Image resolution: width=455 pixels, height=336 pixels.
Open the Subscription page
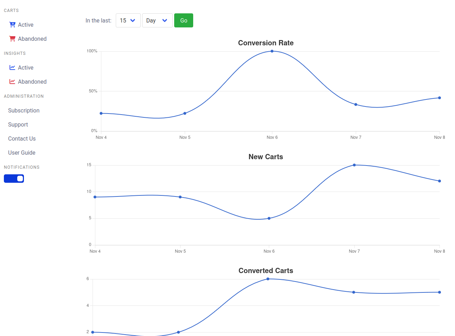(x=24, y=110)
